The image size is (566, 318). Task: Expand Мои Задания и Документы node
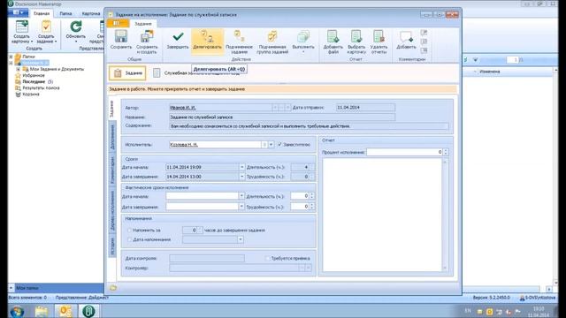tap(18, 69)
